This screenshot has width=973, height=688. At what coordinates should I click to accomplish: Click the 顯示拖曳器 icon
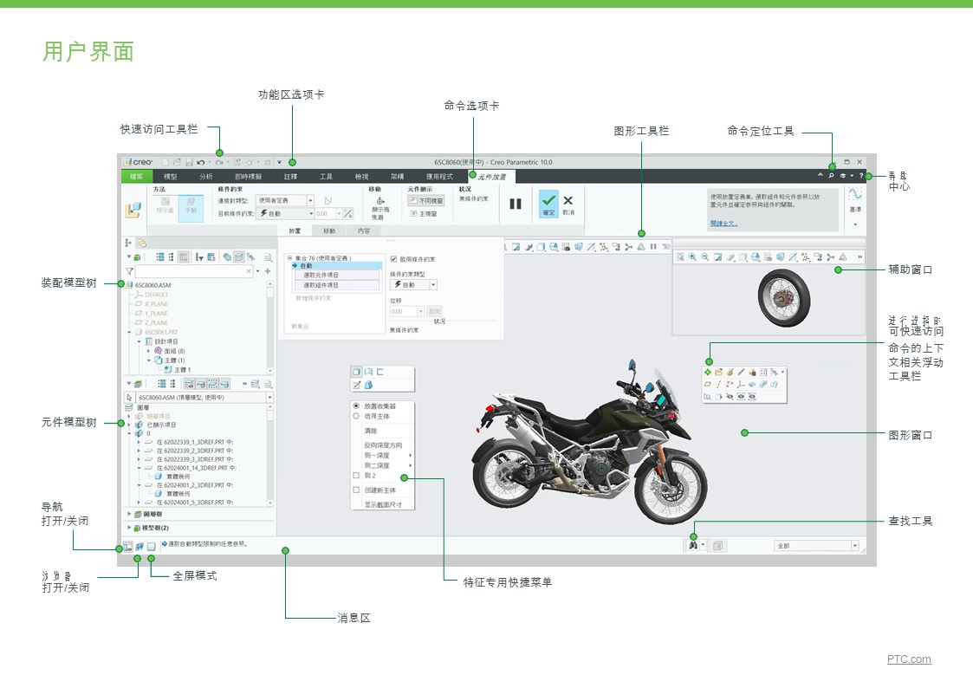click(379, 201)
